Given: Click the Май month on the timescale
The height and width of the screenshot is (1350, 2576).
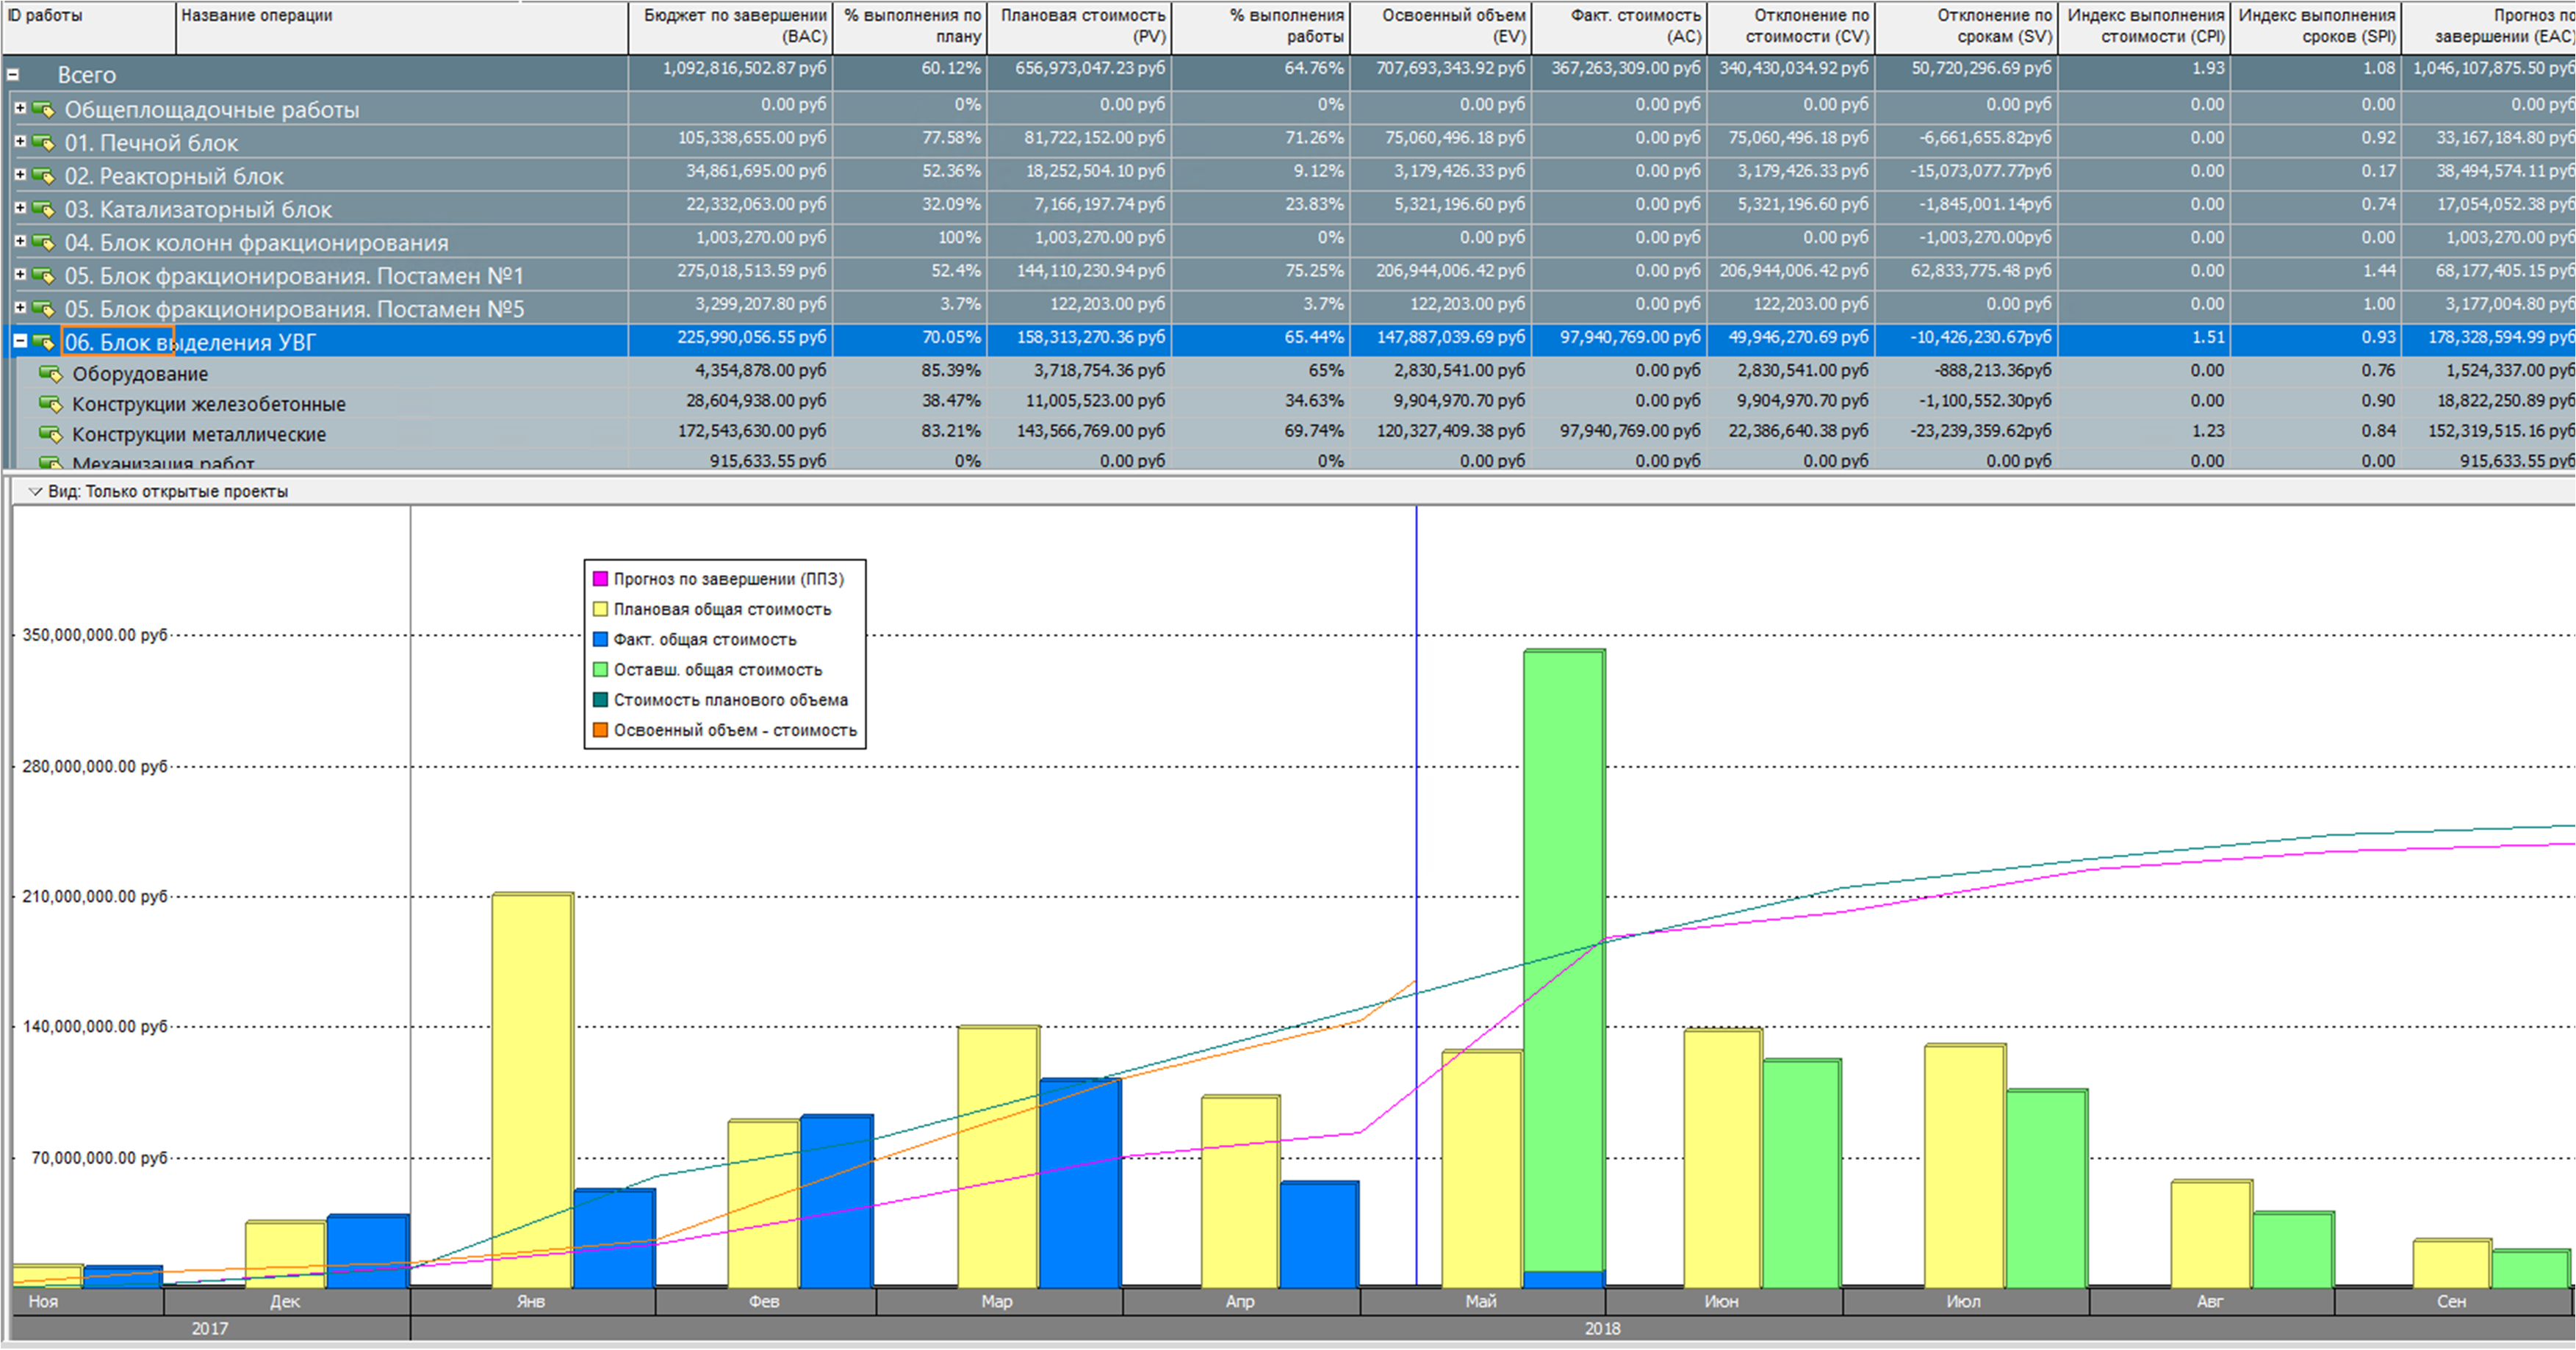Looking at the screenshot, I should pos(1481,1301).
